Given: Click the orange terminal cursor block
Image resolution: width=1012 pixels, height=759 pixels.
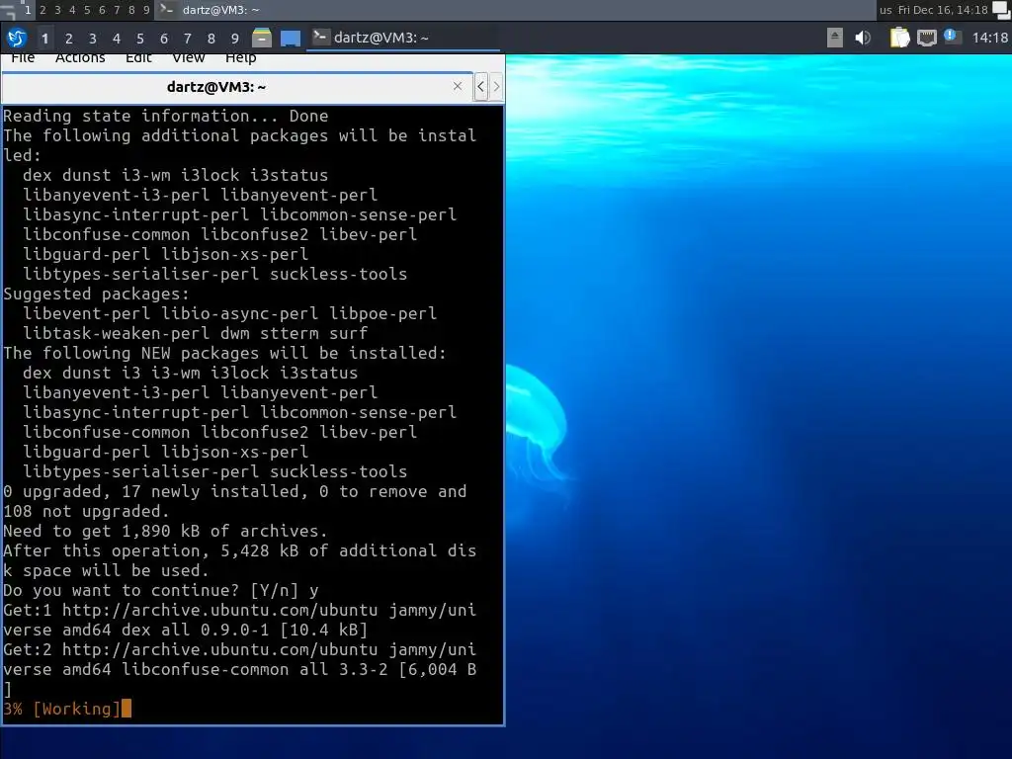Looking at the screenshot, I should 126,709.
